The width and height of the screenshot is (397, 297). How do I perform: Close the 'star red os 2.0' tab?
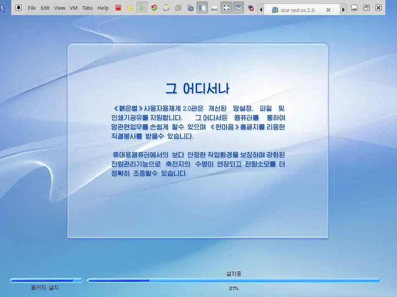click(328, 10)
